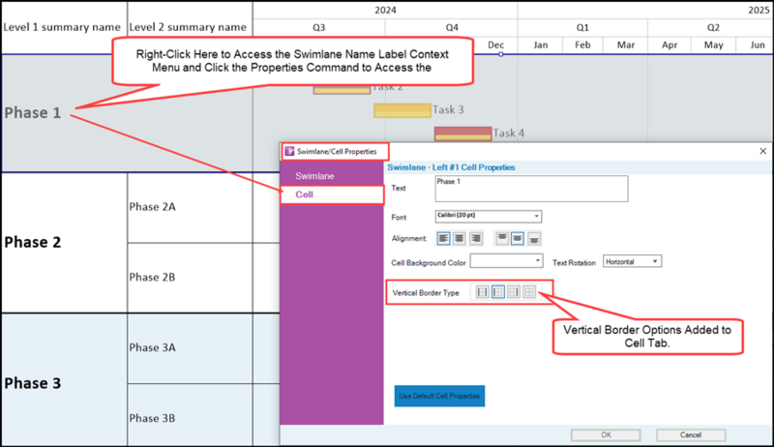
Task: Select top vertical text alignment
Action: point(502,239)
